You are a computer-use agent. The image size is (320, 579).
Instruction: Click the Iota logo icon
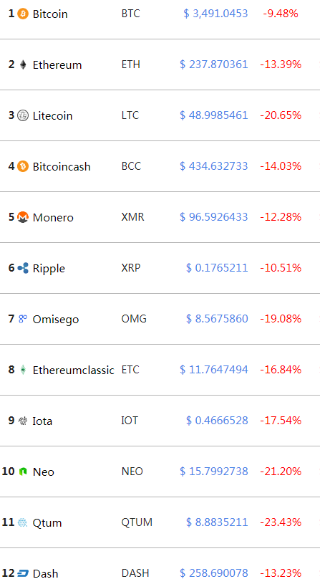23,421
